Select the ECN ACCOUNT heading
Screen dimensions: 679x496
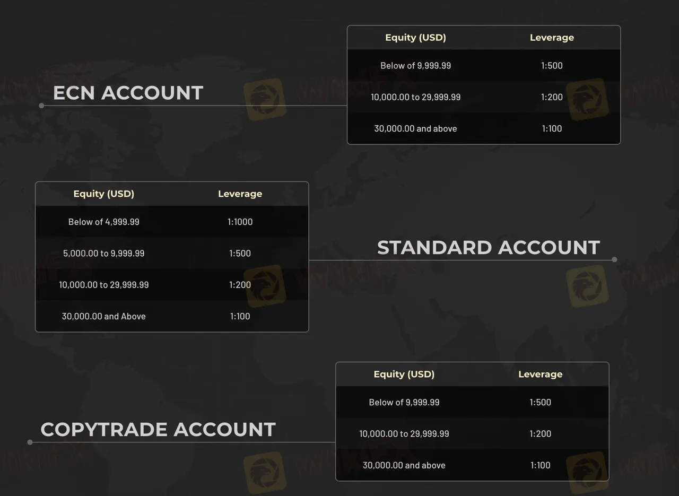(x=128, y=93)
